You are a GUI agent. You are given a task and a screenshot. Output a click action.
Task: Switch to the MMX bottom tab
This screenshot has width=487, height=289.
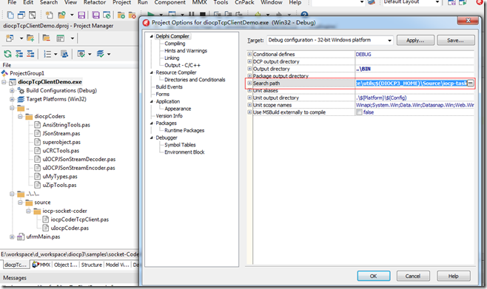click(x=41, y=265)
